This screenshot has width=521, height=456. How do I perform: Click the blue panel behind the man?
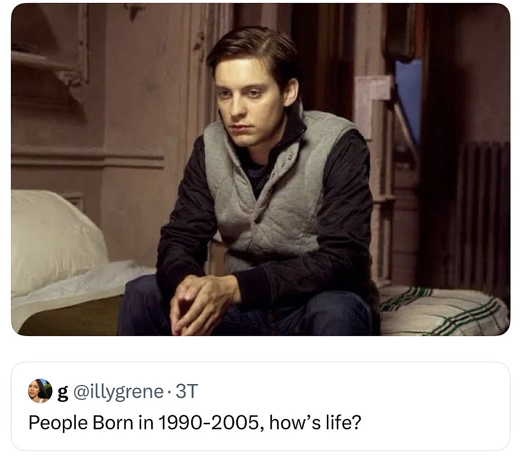click(x=409, y=100)
